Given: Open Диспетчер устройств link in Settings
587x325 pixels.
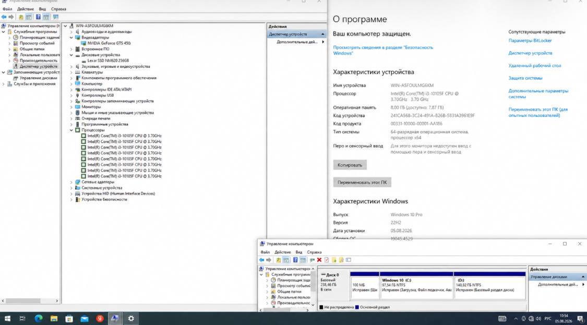Looking at the screenshot, I should [530, 53].
